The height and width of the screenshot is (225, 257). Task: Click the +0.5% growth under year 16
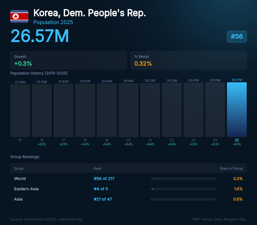[x=42, y=144]
